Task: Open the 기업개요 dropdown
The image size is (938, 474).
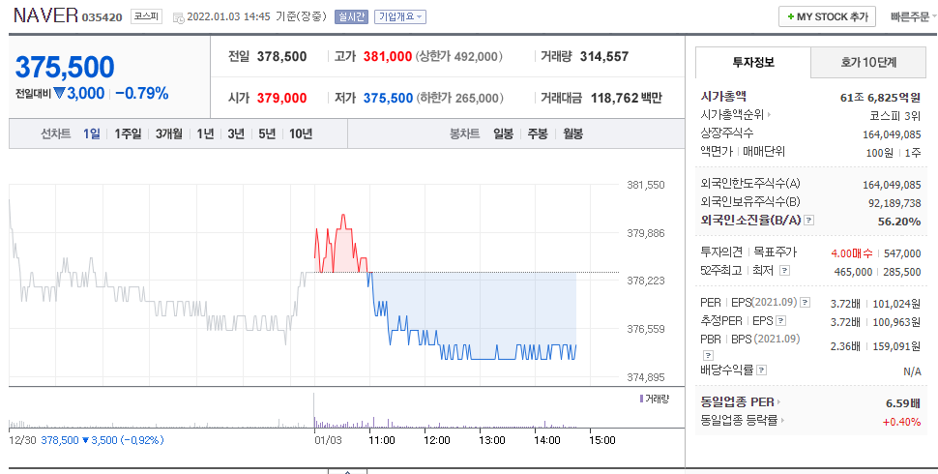Action: click(400, 16)
